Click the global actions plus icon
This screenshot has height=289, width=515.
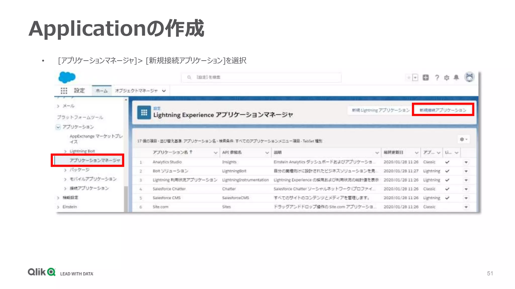[425, 78]
